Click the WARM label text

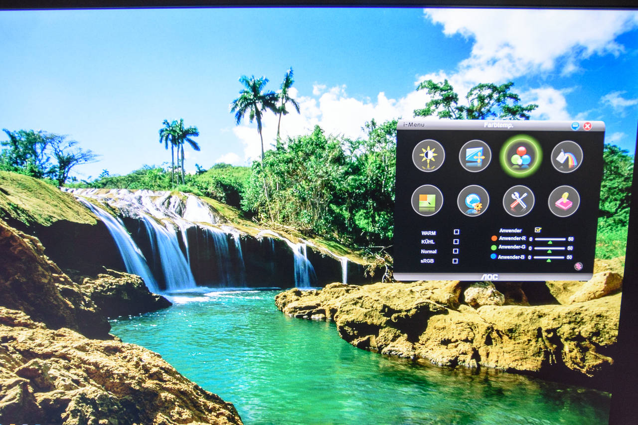[x=429, y=233]
